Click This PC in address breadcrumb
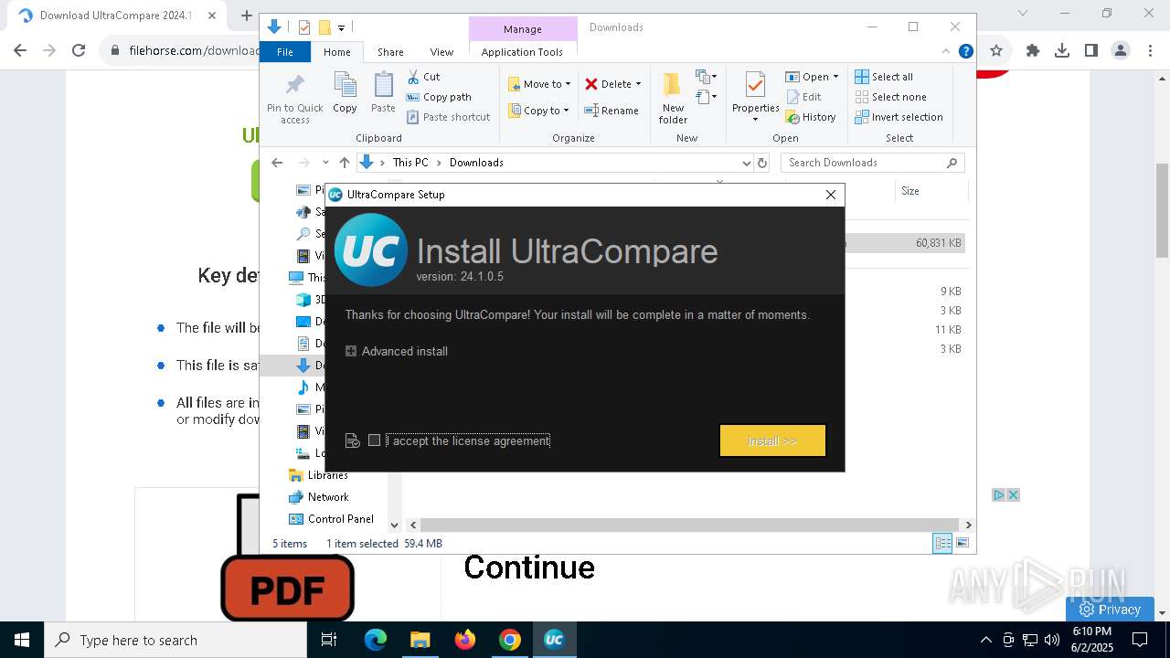The width and height of the screenshot is (1170, 658). coord(410,163)
